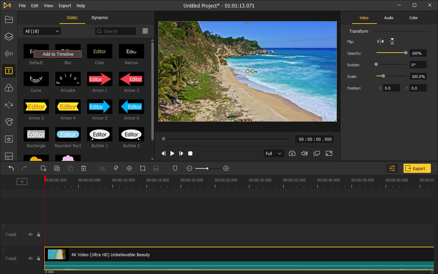Screen dimensions: 438x274
Task: Switch to the Dynamic text tab
Action: pos(100,18)
